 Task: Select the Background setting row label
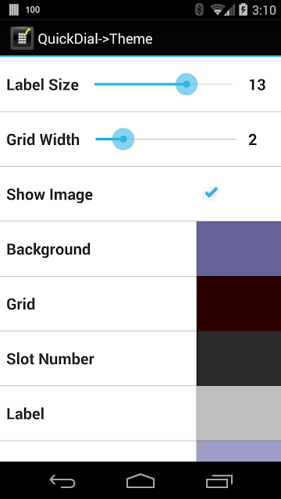48,249
